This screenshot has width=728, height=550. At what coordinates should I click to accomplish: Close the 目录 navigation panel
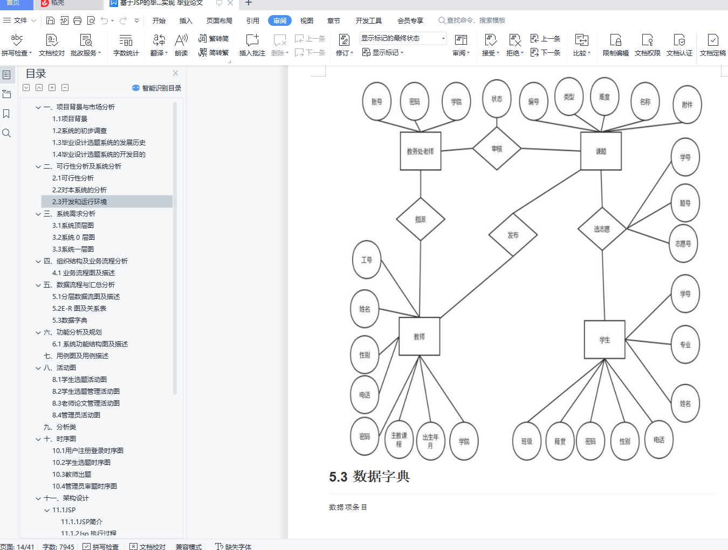click(x=176, y=73)
